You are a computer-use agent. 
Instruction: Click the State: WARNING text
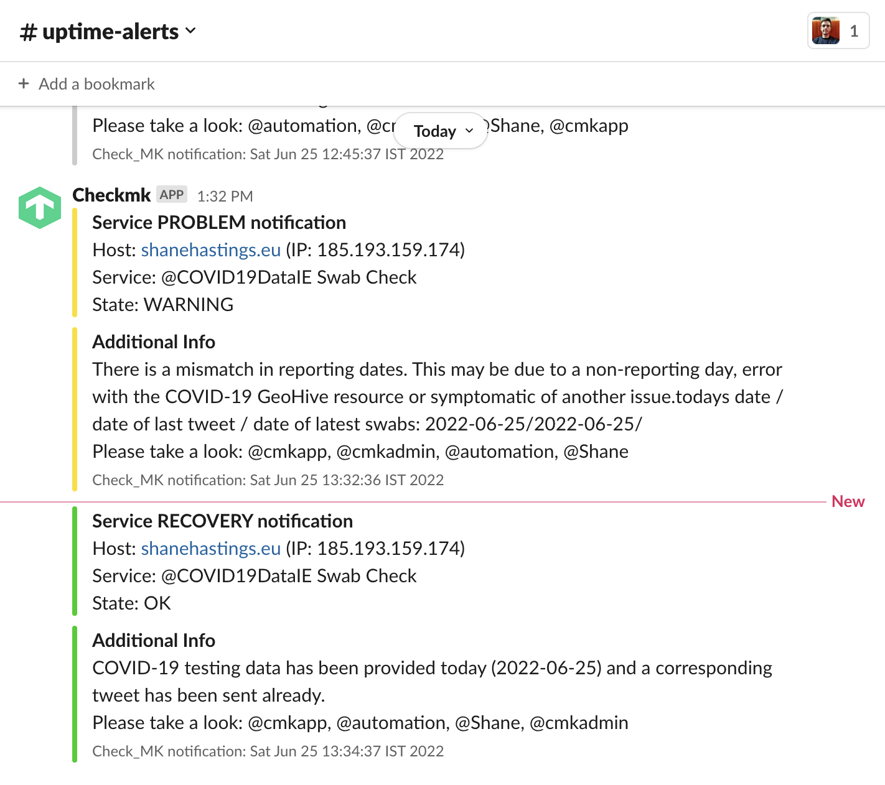point(163,305)
